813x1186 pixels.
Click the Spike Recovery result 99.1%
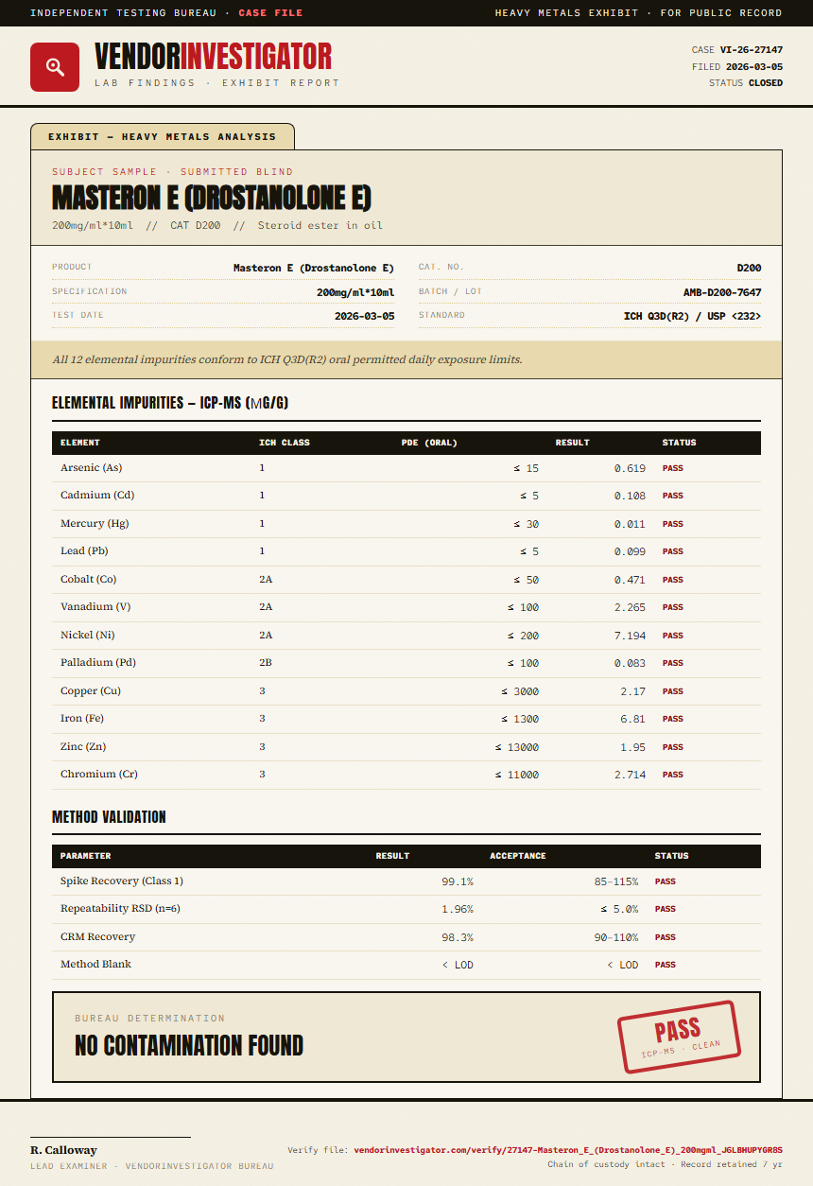click(x=458, y=881)
